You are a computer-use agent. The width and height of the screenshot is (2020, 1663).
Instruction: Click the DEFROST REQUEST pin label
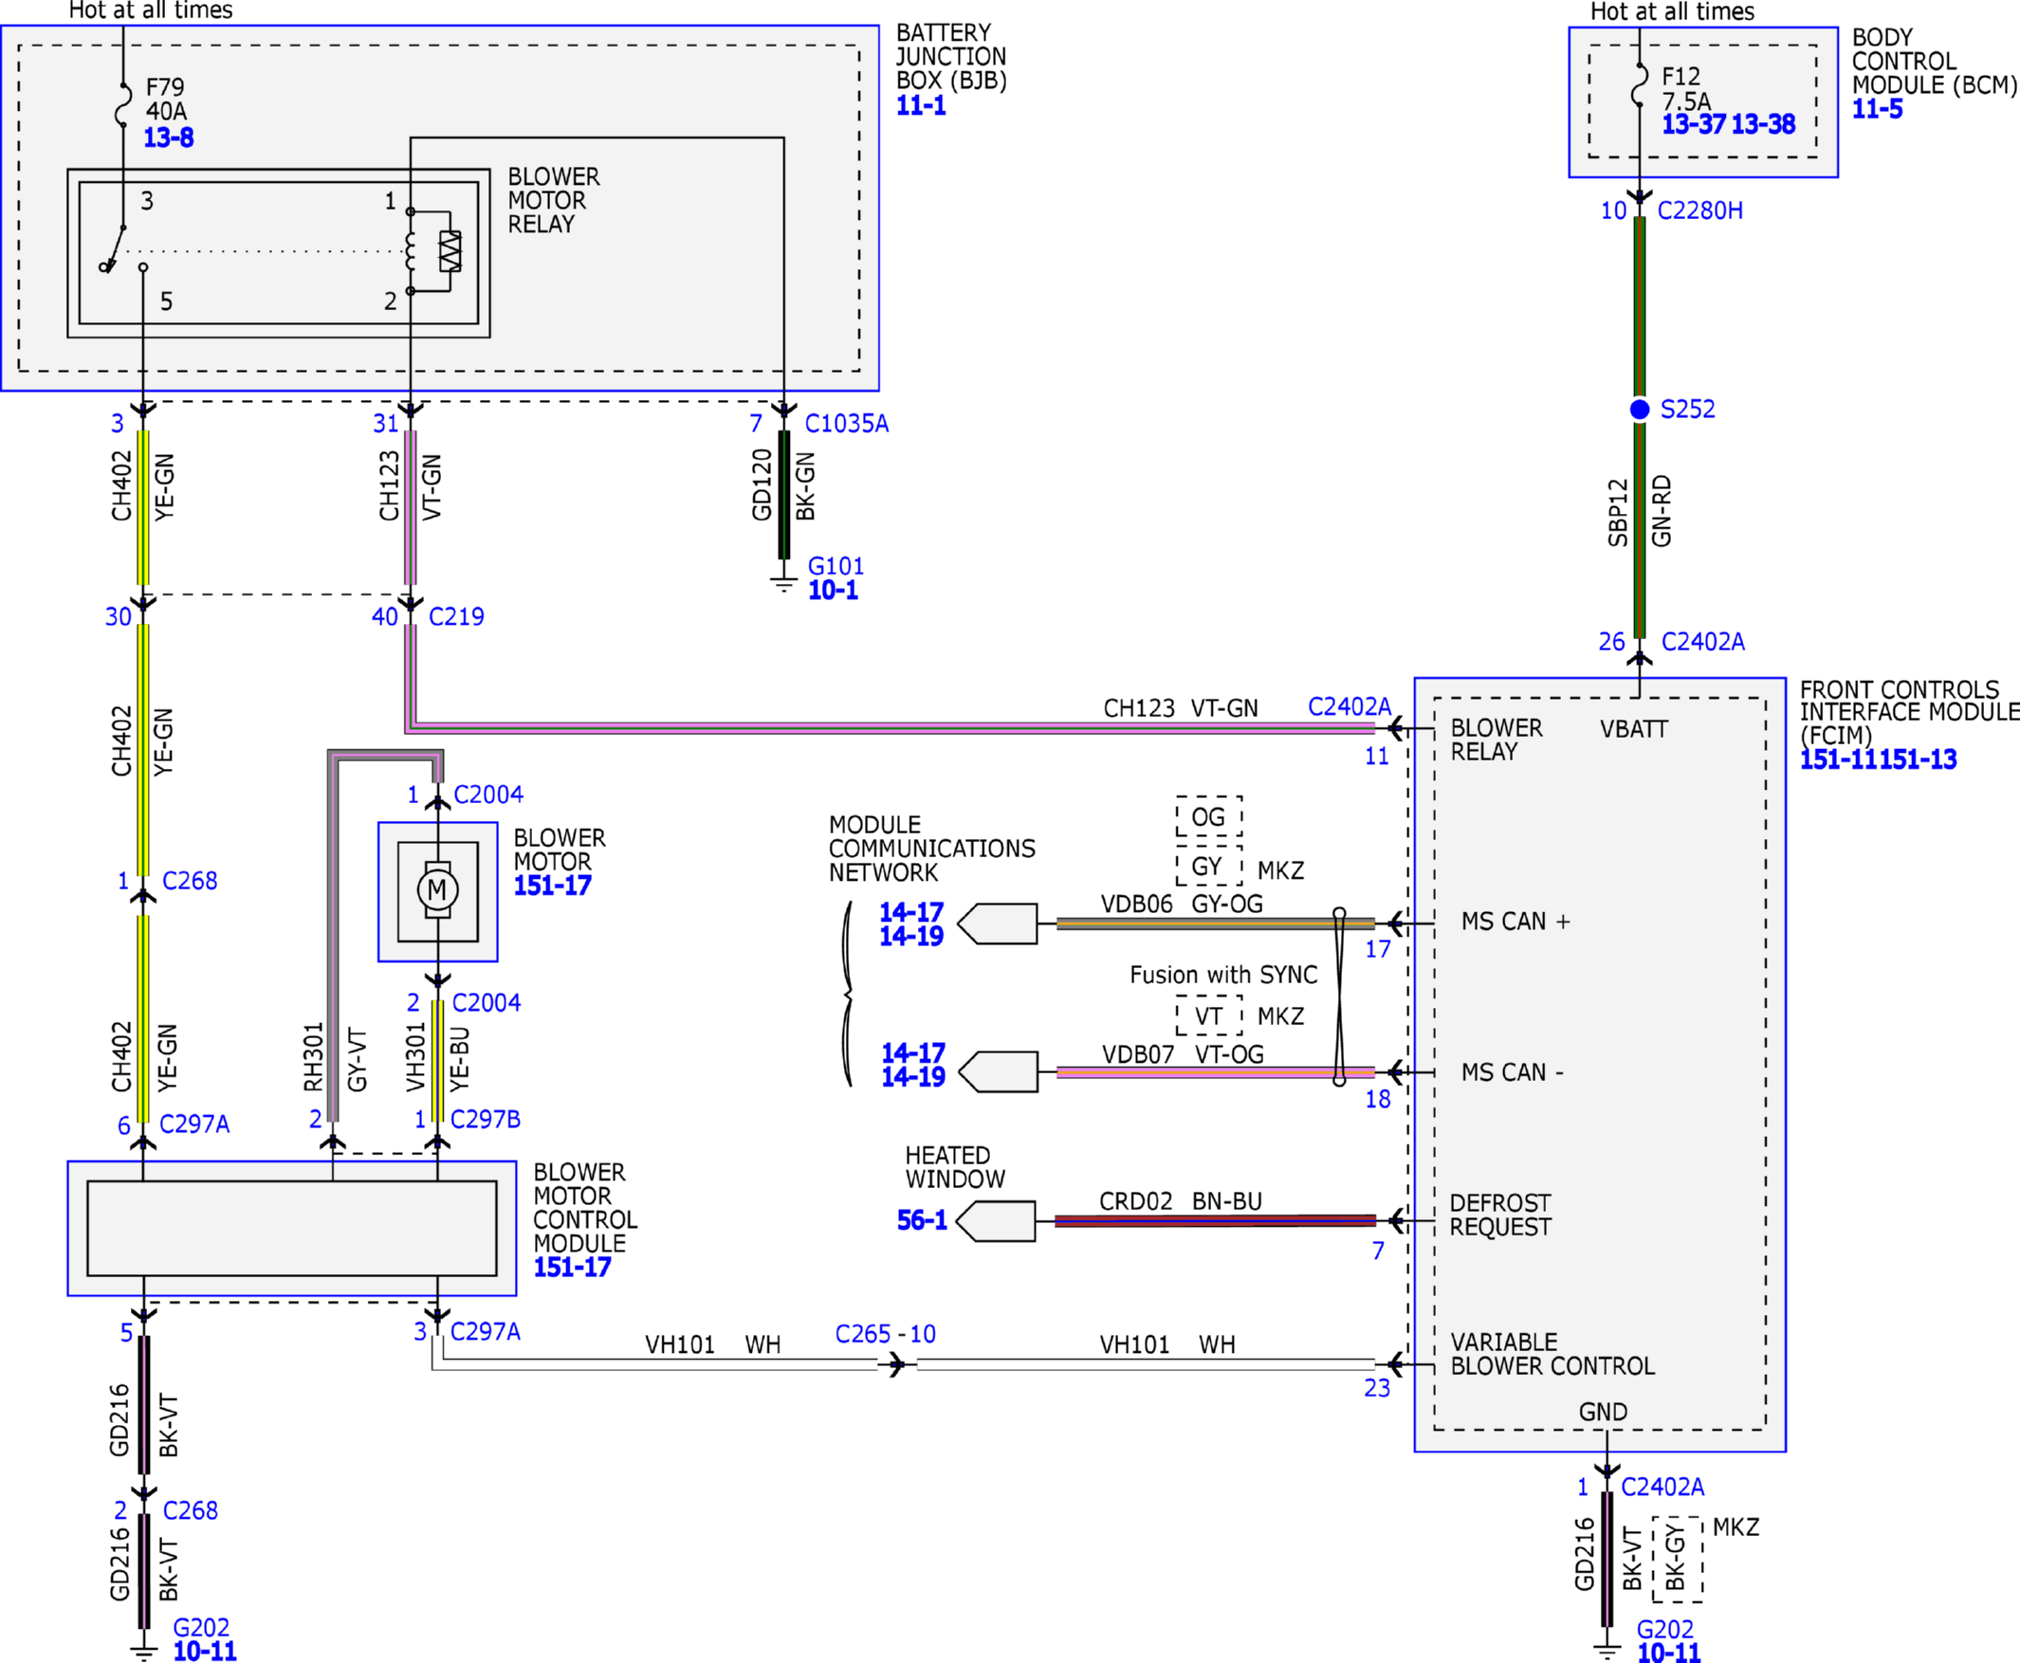[x=1500, y=1215]
